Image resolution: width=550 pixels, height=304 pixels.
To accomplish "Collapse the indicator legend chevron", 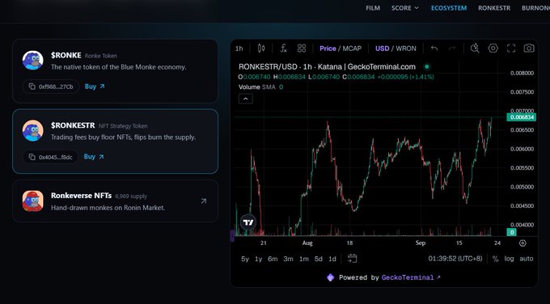I will (x=246, y=99).
